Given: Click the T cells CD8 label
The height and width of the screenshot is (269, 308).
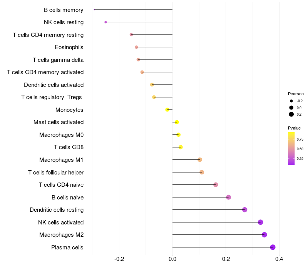Looking at the screenshot, I should coord(69,147).
